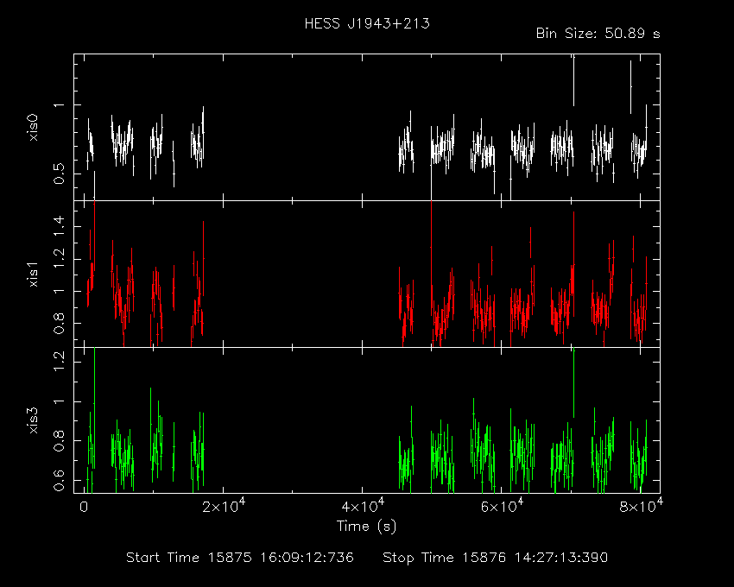Click the 0.6 tick label on xis3 panel
734x587 pixels.
pos(59,480)
